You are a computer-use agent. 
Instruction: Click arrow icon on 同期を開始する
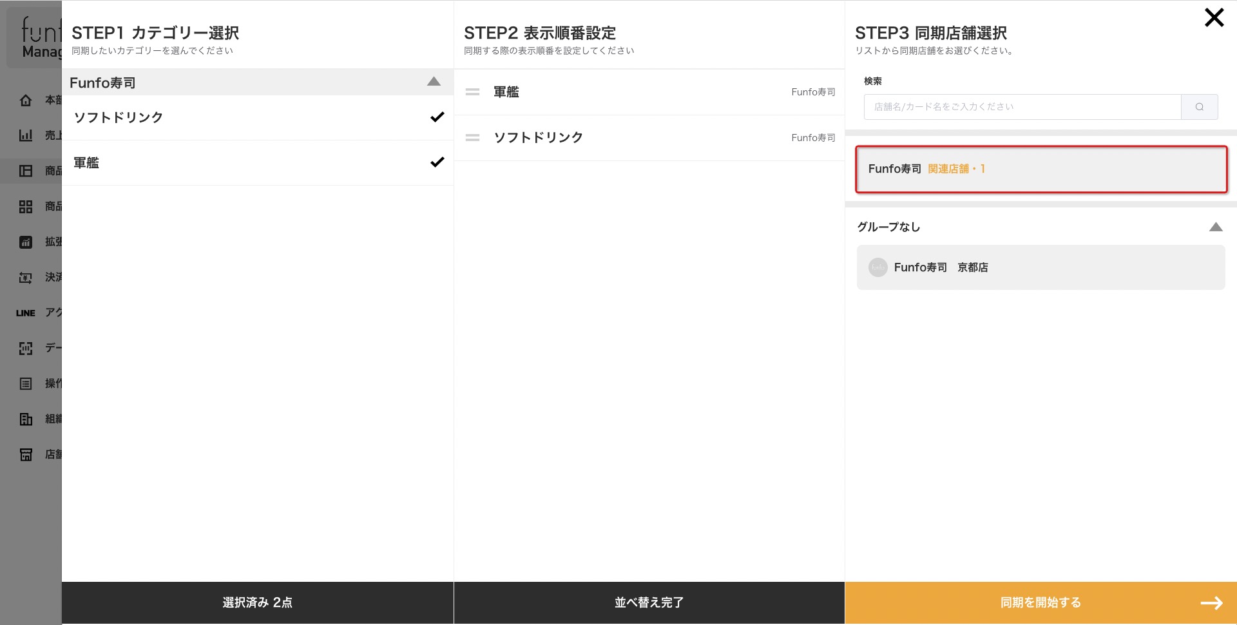(x=1211, y=603)
